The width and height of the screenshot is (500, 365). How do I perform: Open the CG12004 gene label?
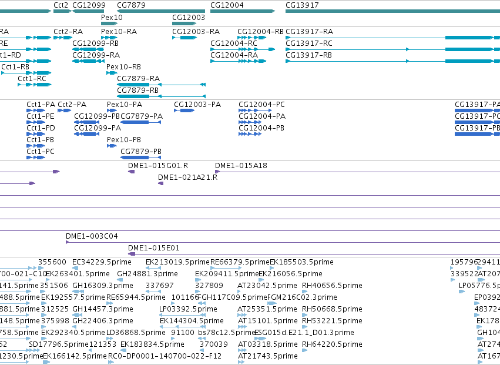[x=227, y=5]
